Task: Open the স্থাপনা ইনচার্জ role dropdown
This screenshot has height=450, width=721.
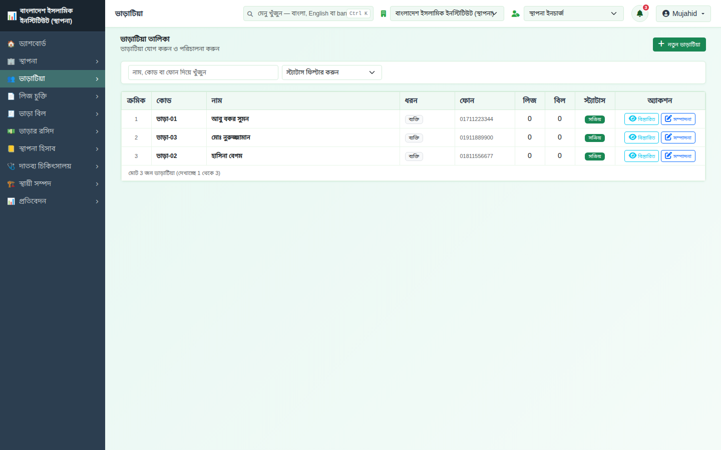Action: click(573, 13)
